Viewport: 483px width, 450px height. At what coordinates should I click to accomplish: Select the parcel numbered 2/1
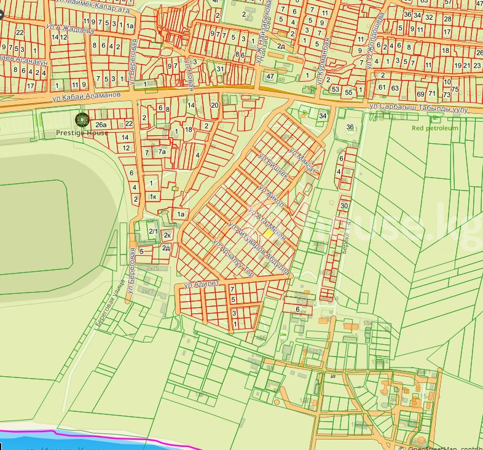coord(153,231)
